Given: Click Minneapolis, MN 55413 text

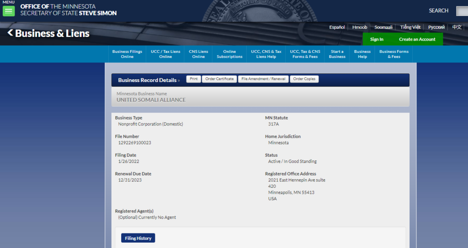Looking at the screenshot, I should (291, 193).
